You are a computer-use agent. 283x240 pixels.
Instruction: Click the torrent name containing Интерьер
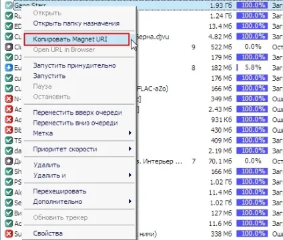click(160, 161)
